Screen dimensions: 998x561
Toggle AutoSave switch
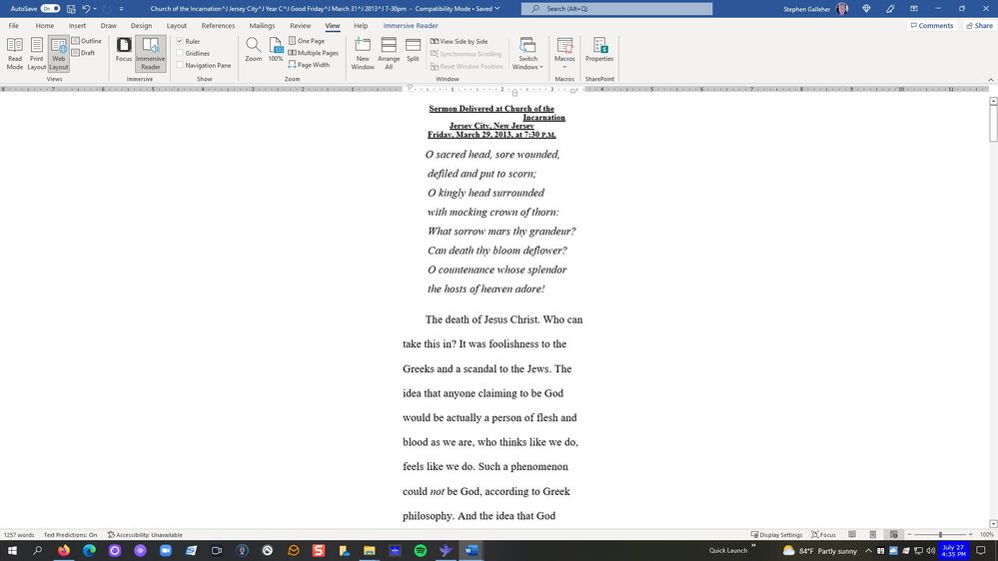tap(50, 9)
